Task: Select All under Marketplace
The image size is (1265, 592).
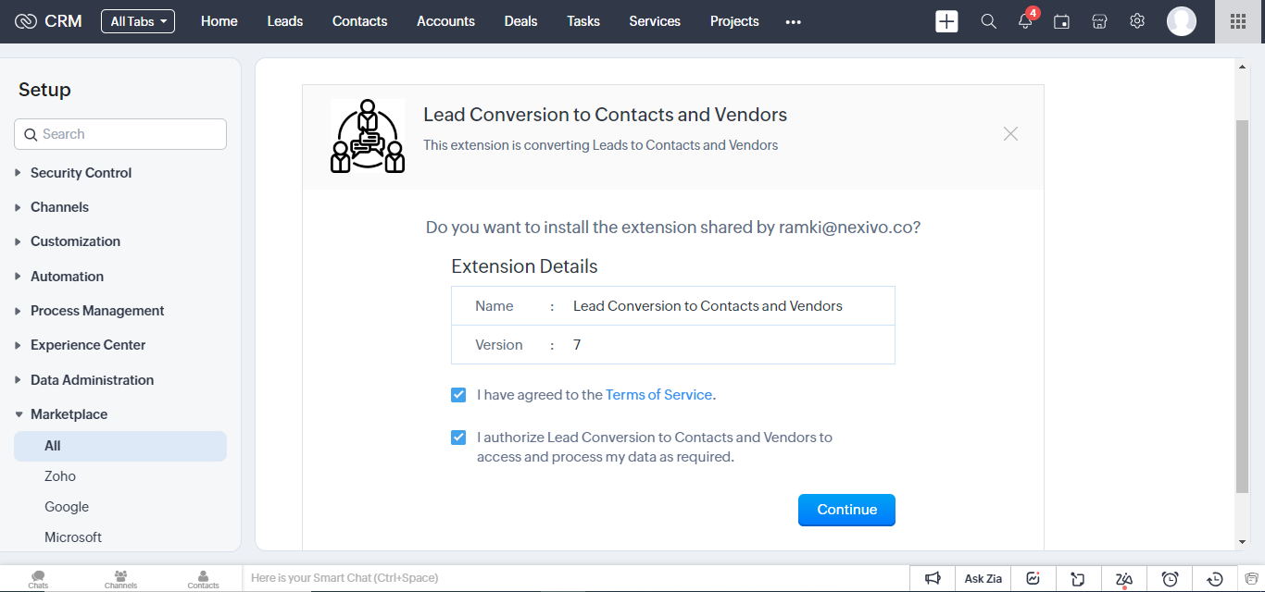Action: click(120, 446)
